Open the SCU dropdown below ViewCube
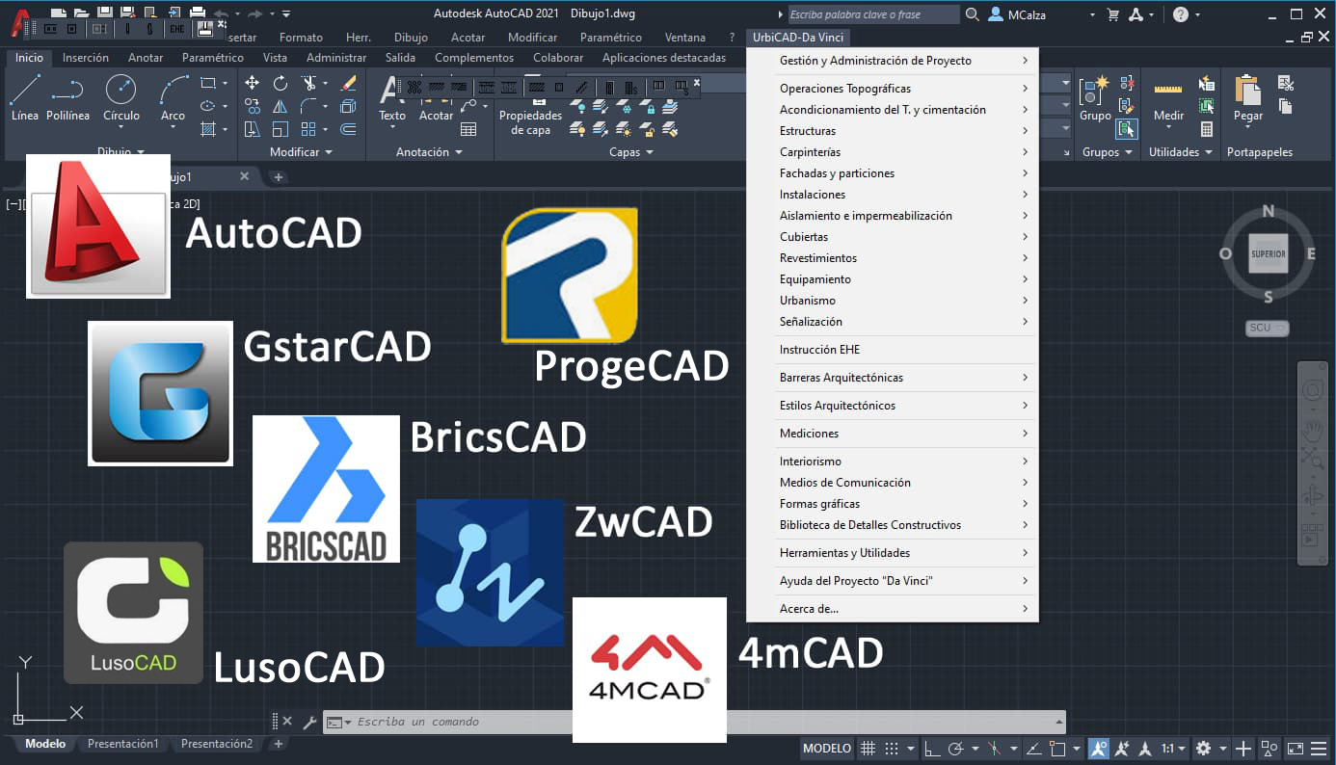The width and height of the screenshot is (1336, 765). point(1268,328)
